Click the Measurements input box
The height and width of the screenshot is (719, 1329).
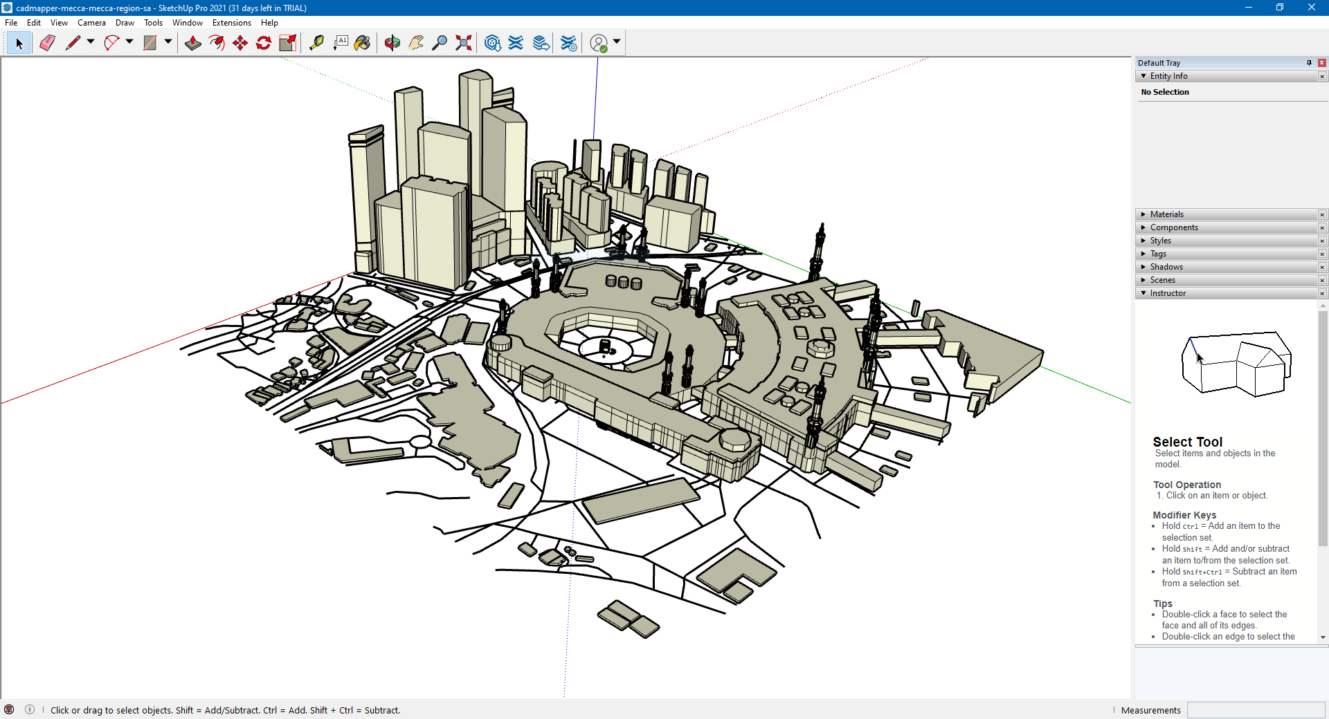pyautogui.click(x=1255, y=710)
